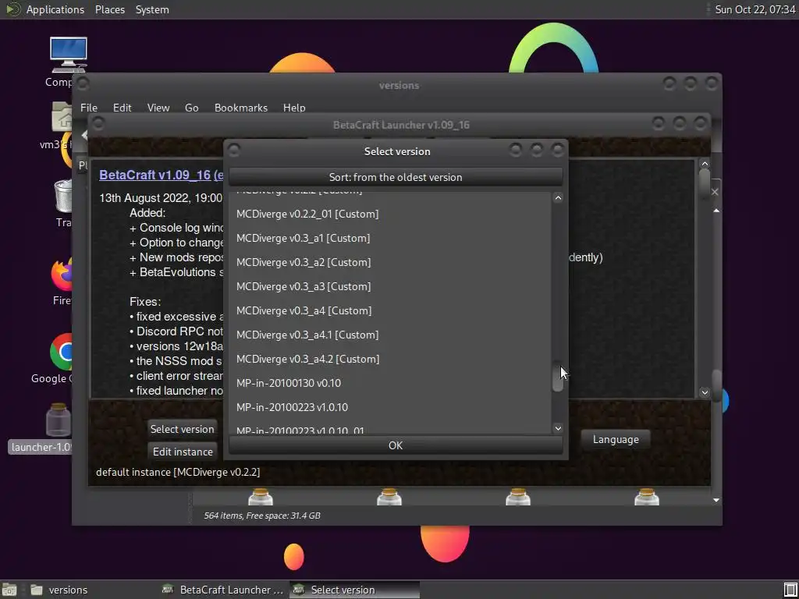The image size is (799, 599).
Task: Switch to Select version taskbar entry
Action: click(355, 590)
